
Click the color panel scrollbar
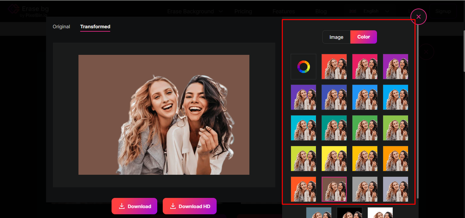(x=417, y=112)
